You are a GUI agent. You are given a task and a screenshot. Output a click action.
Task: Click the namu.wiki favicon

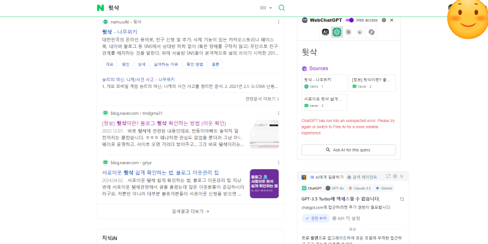point(105,22)
